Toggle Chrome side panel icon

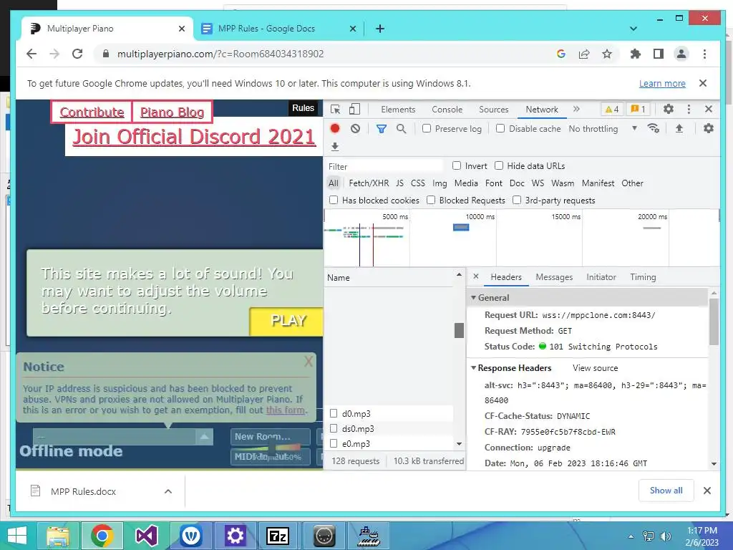[659, 54]
